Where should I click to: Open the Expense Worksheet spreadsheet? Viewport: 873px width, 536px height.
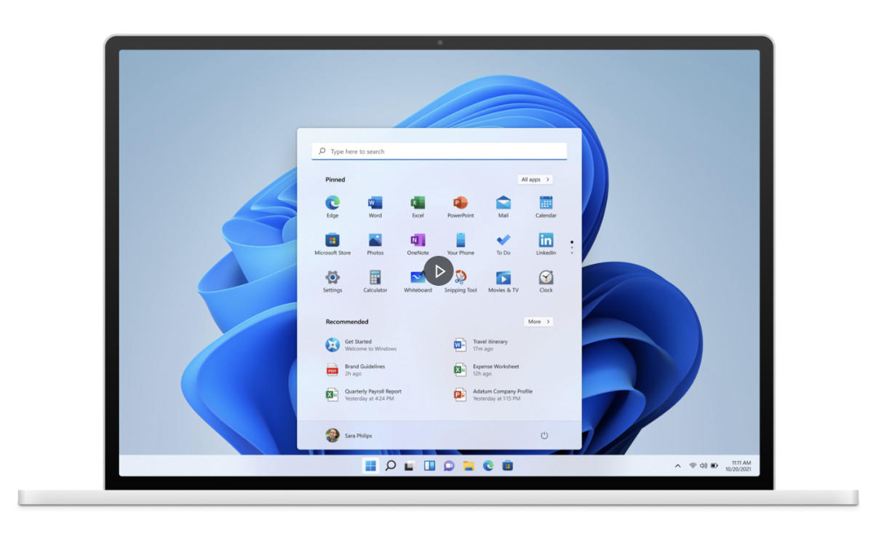coord(486,369)
